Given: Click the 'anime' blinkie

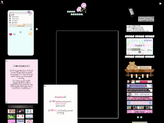Looking at the screenshot, I should (140, 82).
